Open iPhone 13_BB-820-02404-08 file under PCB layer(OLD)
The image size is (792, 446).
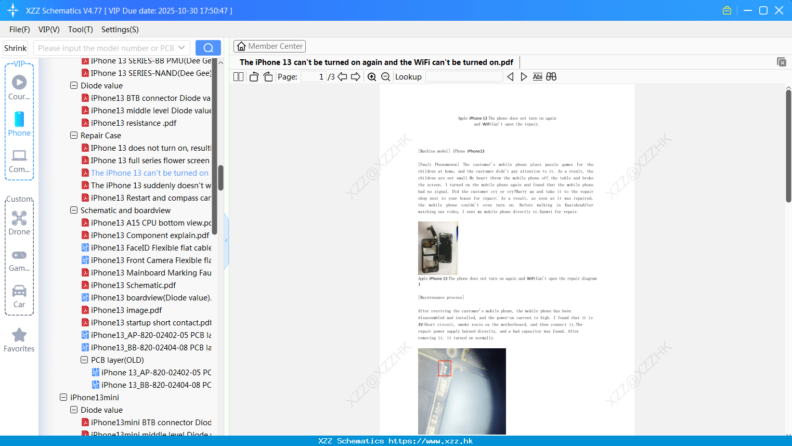151,385
